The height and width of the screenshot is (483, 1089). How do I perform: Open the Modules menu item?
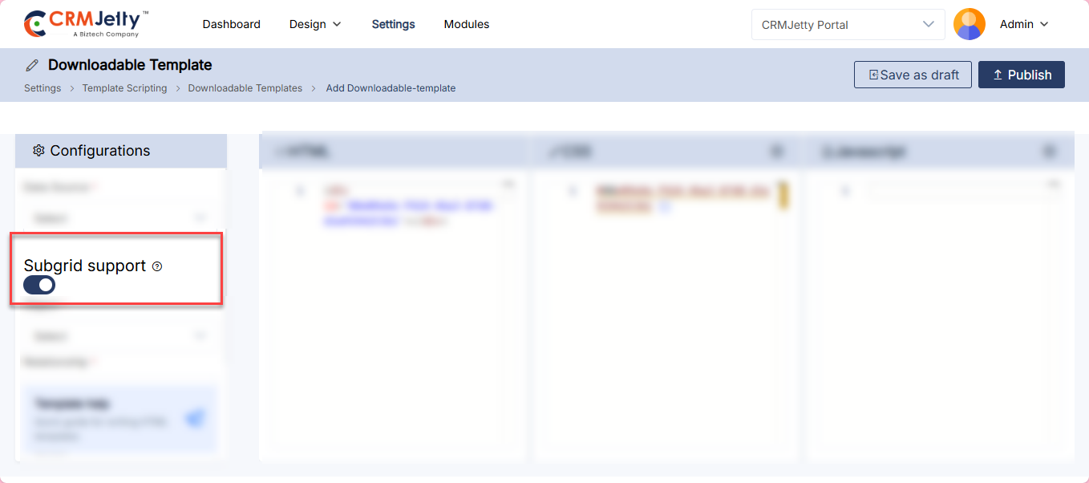click(467, 24)
